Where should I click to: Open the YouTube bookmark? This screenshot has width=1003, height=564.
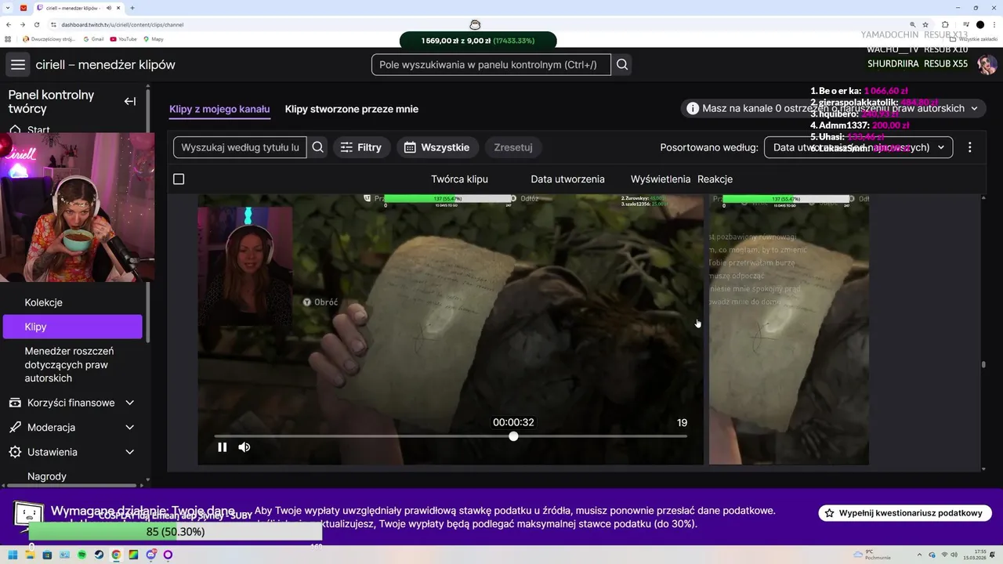coord(123,38)
